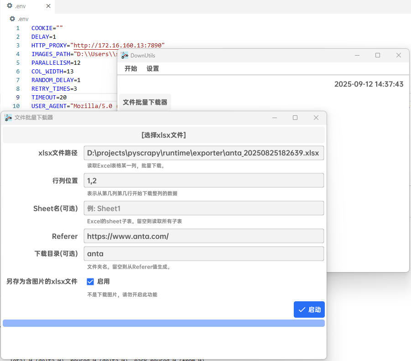Click the 文件夹名 hint text
Viewport: 411px width, 361px height.
[x=129, y=267]
